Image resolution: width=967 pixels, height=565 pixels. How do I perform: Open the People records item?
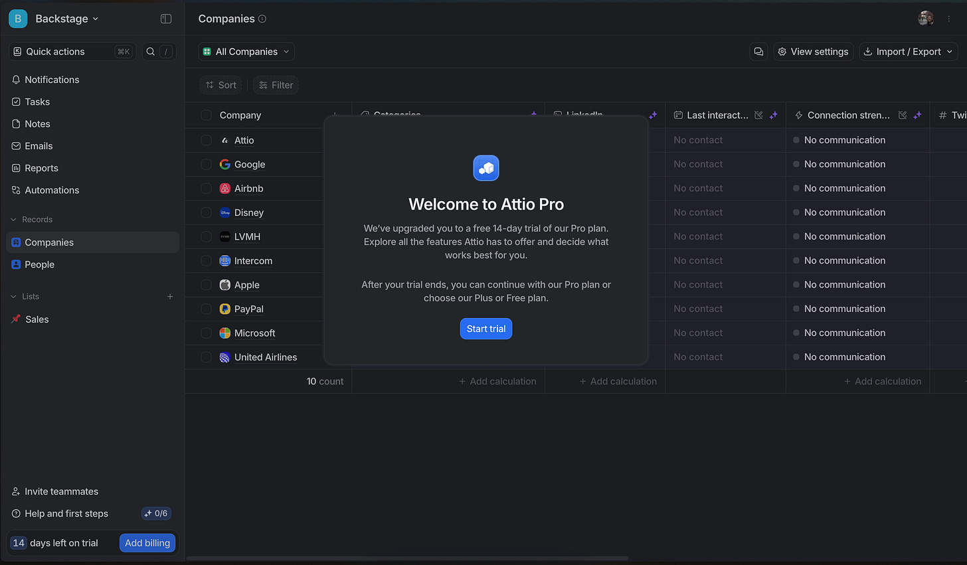[93, 264]
